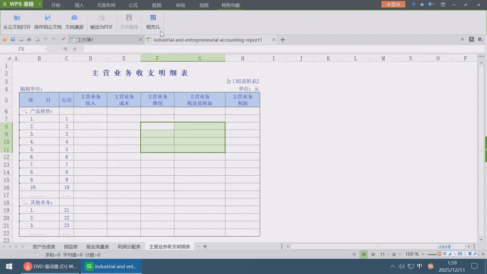Switch to the 现金流量表 sheet tab

(x=97, y=247)
